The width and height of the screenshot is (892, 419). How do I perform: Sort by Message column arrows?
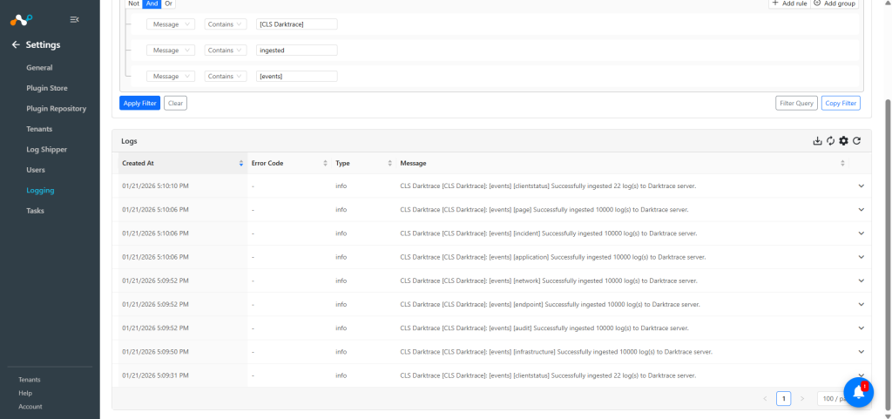tap(842, 163)
